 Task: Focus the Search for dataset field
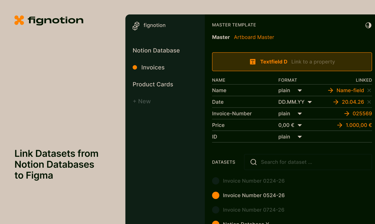[308, 162]
